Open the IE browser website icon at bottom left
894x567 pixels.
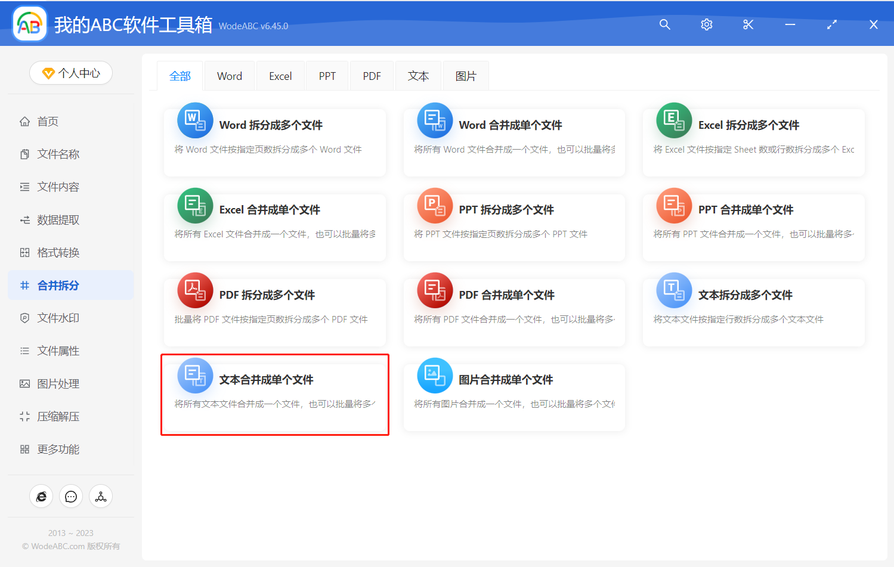point(41,496)
